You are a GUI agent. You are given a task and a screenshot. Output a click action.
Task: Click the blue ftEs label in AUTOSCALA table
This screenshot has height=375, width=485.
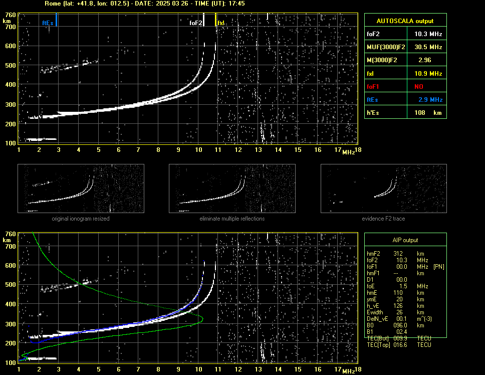click(372, 100)
